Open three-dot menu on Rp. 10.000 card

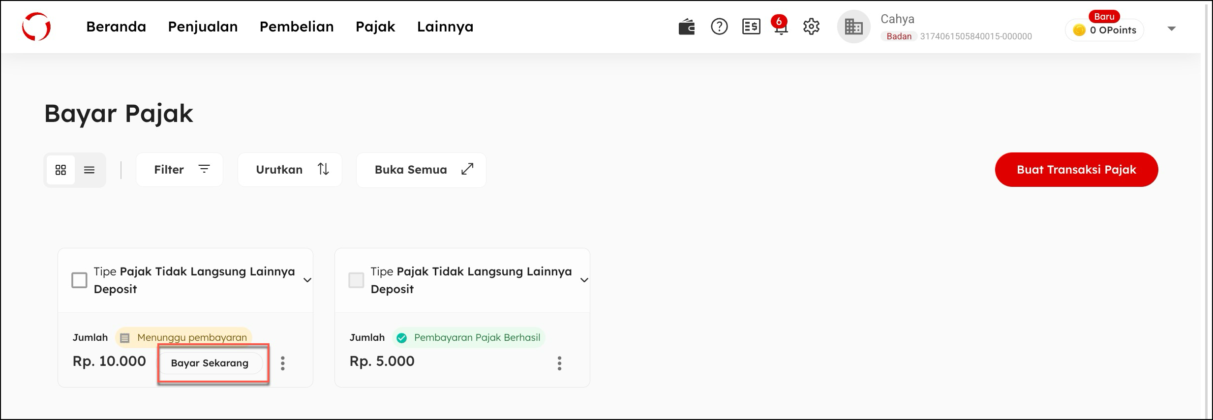(282, 363)
